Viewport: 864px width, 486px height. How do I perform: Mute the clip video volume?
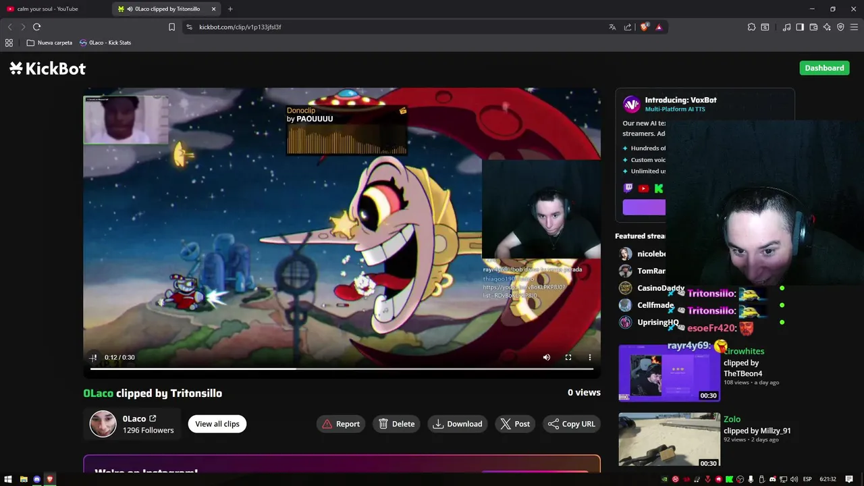coord(547,357)
